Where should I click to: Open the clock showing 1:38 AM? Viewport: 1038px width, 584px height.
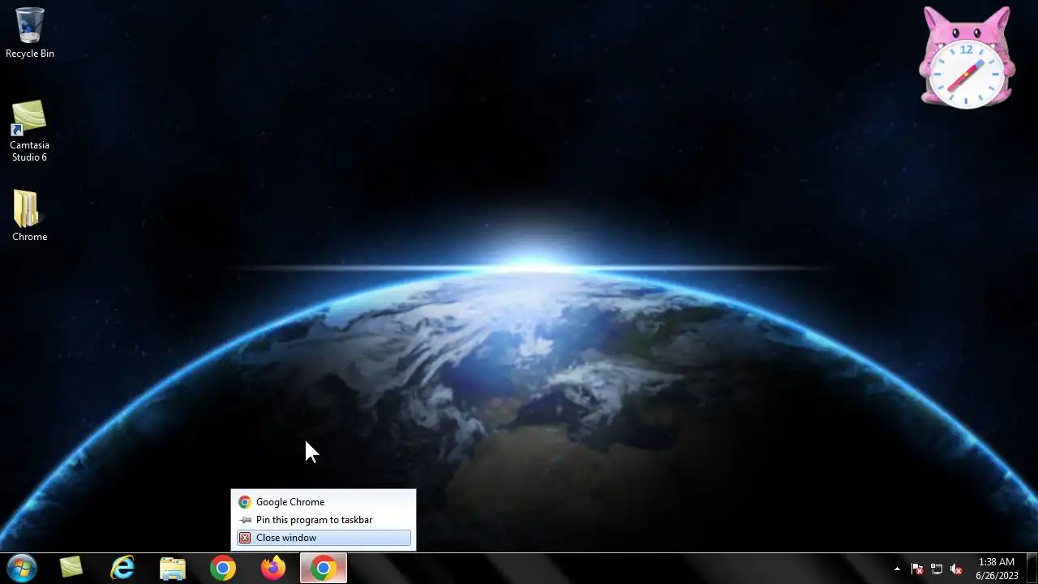click(x=997, y=569)
